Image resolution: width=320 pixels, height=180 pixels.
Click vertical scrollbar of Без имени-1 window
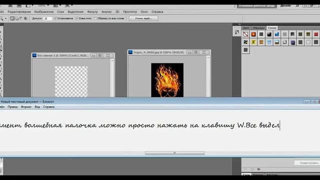112,78
